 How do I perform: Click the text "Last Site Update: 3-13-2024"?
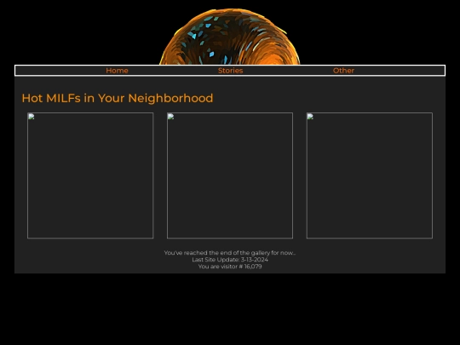click(230, 260)
